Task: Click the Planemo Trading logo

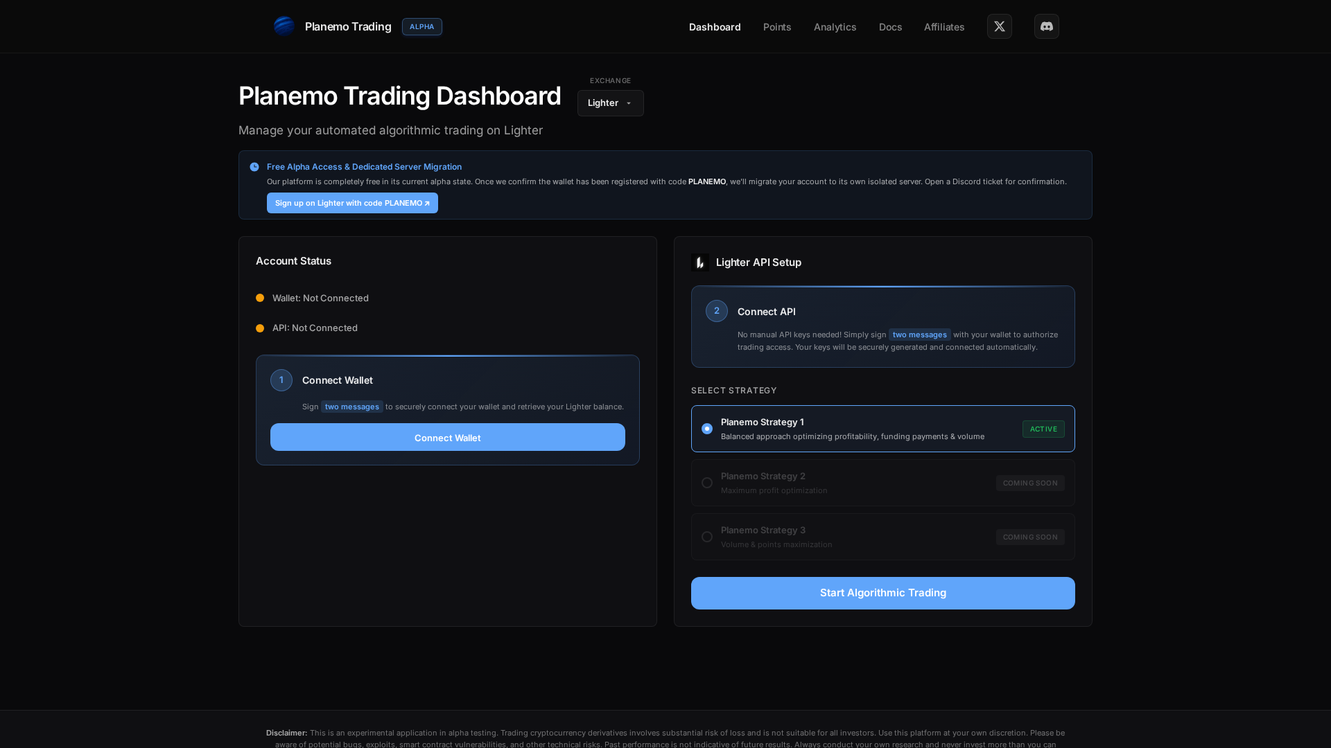Action: [x=284, y=26]
